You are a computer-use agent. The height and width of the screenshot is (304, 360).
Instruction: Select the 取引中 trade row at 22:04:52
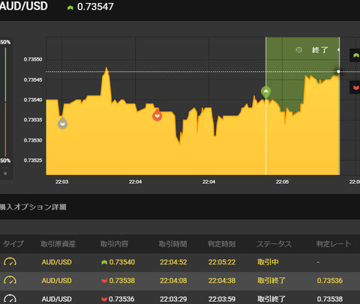(x=180, y=262)
